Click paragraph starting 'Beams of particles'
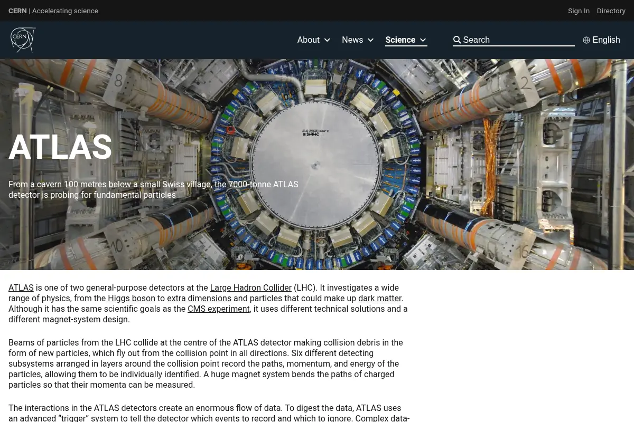This screenshot has width=634, height=422. (206, 363)
